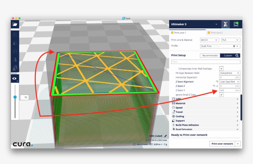
Task: Click the Z Seam X info icon
Action: pyautogui.click(x=217, y=86)
